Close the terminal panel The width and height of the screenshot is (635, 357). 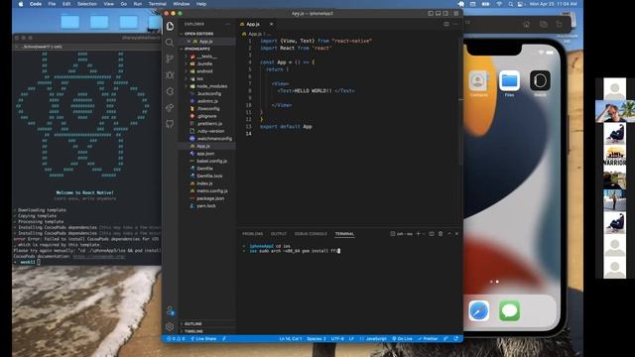pyautogui.click(x=456, y=234)
